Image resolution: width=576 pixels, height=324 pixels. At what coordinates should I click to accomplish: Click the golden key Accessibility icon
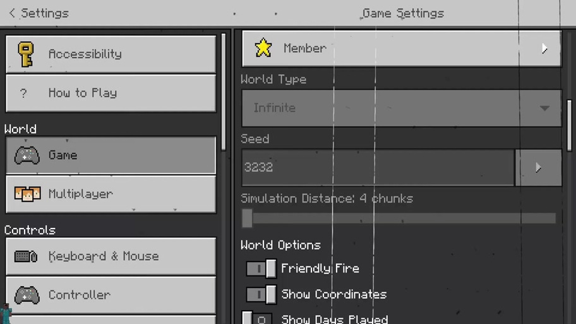pos(26,54)
